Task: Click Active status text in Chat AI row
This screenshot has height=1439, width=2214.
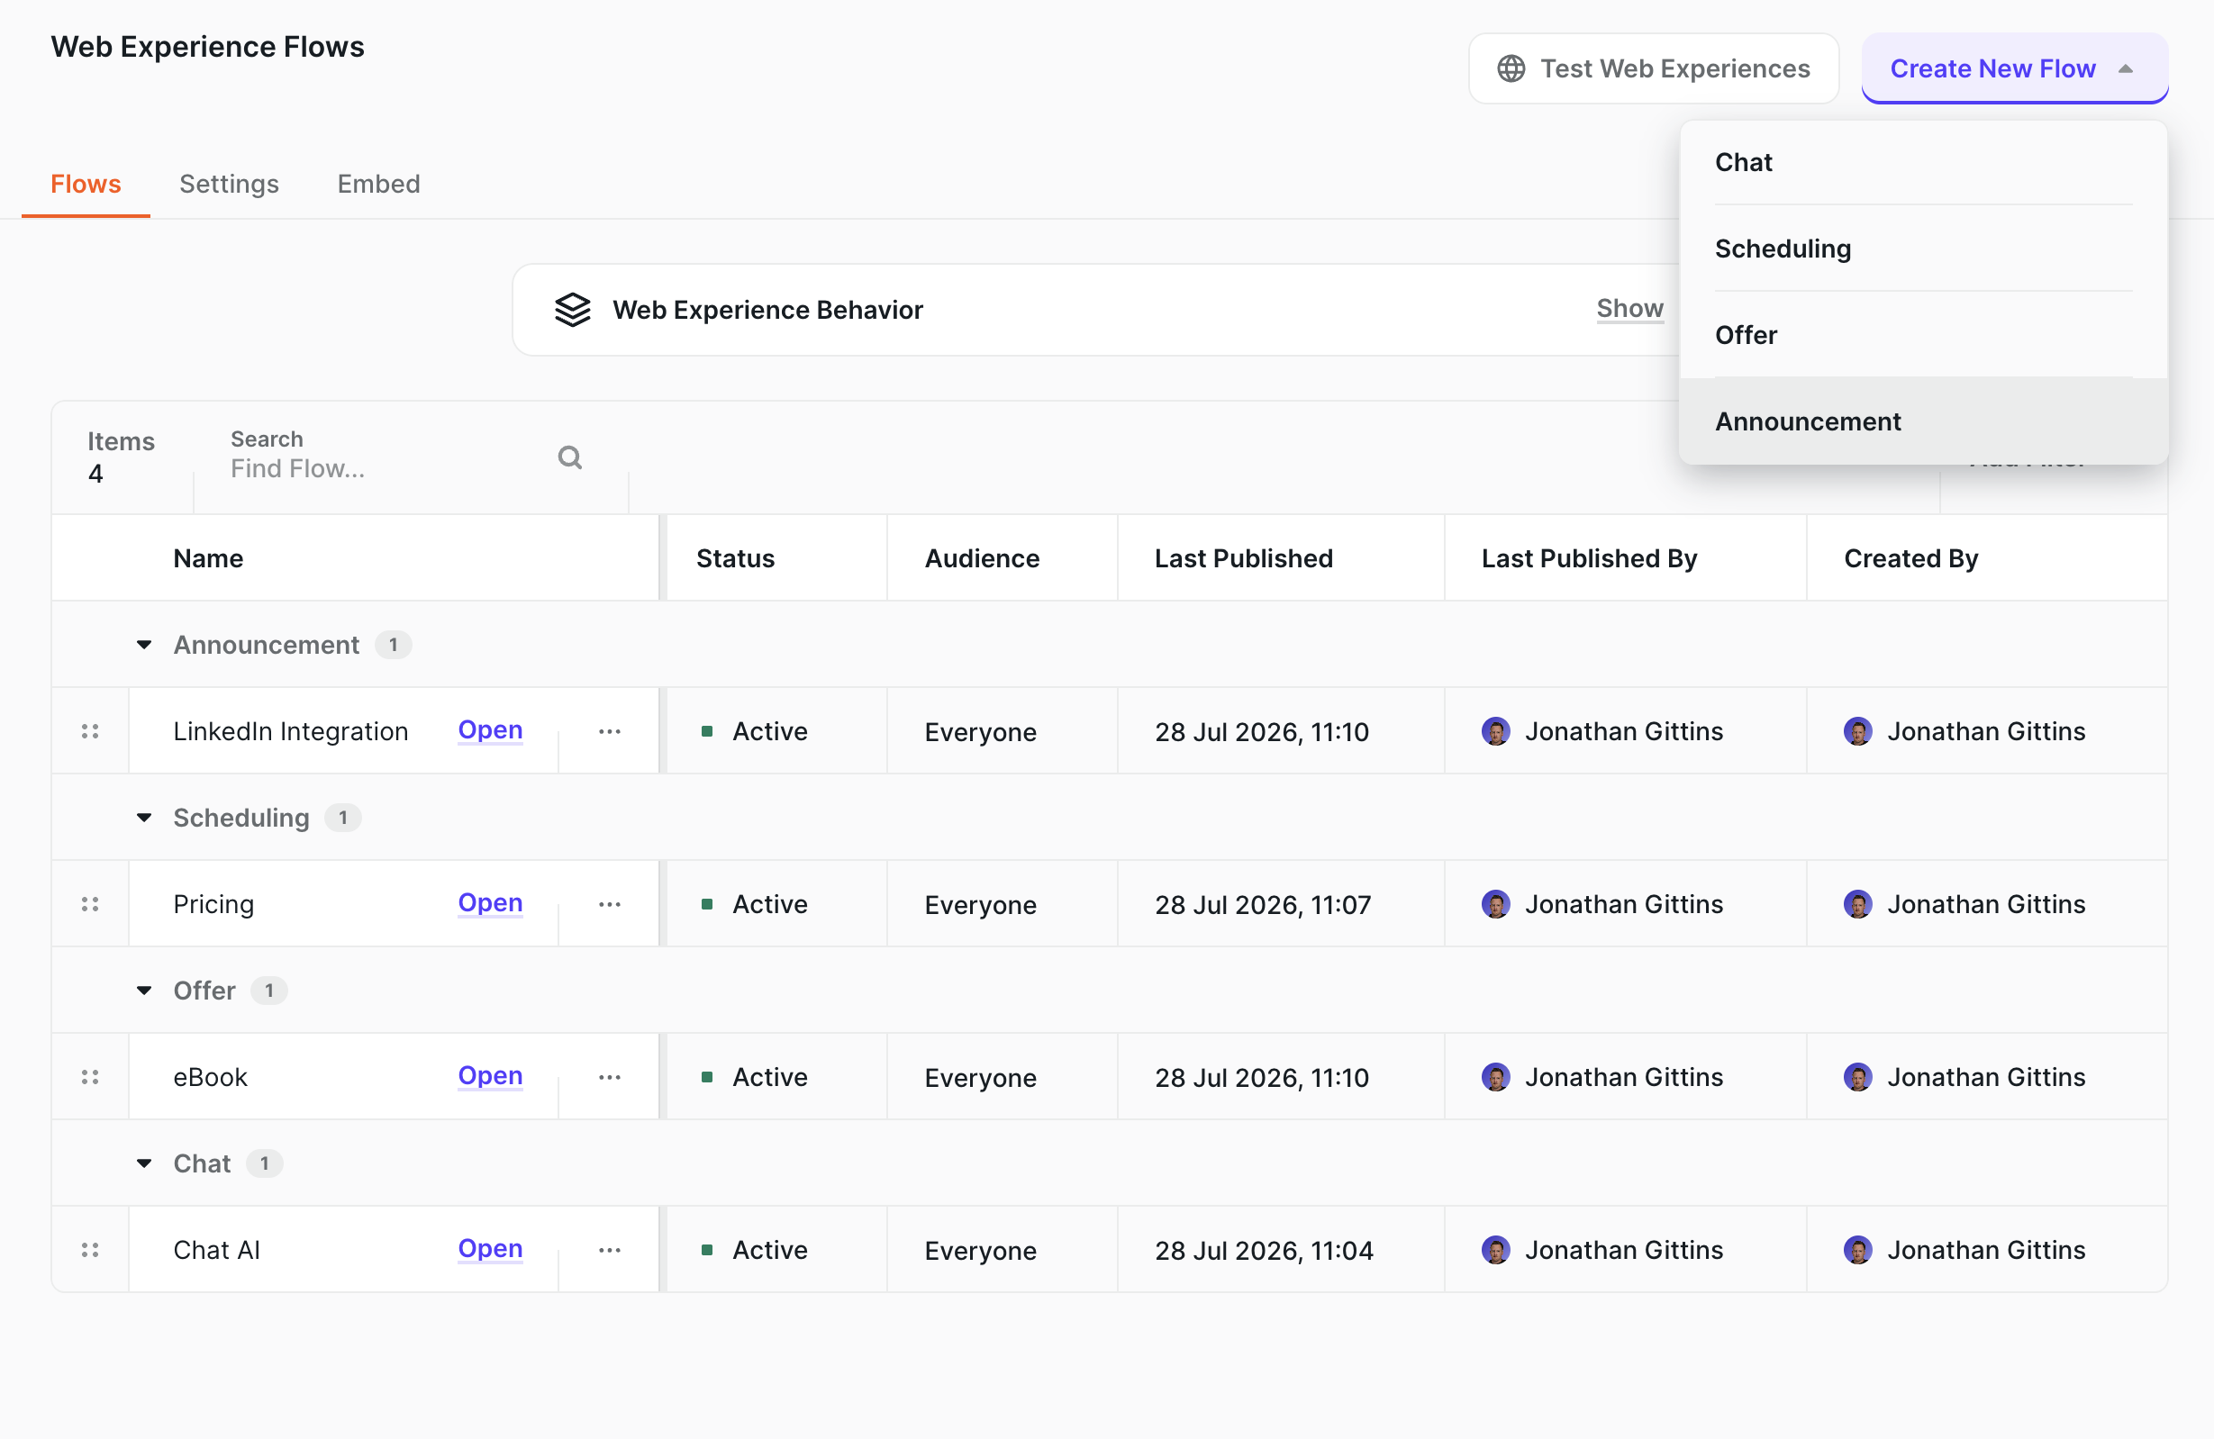Action: [769, 1250]
